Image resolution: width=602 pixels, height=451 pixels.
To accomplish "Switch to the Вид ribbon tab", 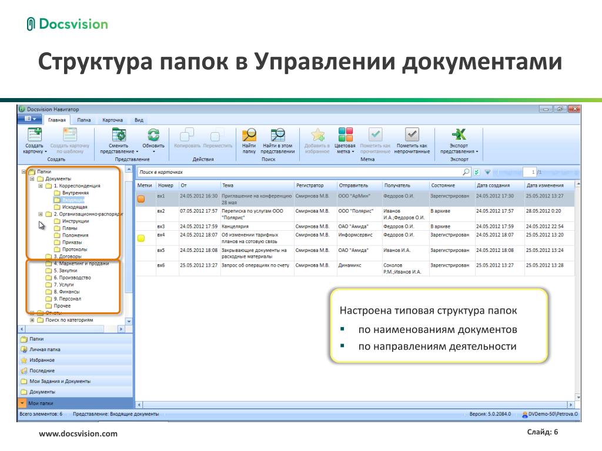I will point(139,120).
